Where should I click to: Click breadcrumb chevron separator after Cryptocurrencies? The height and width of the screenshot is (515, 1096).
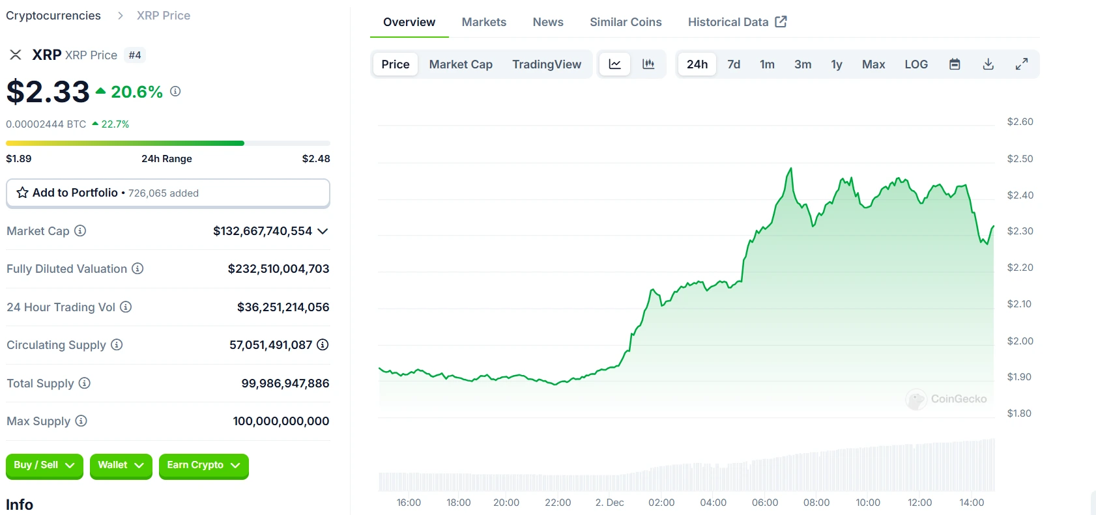(x=120, y=16)
